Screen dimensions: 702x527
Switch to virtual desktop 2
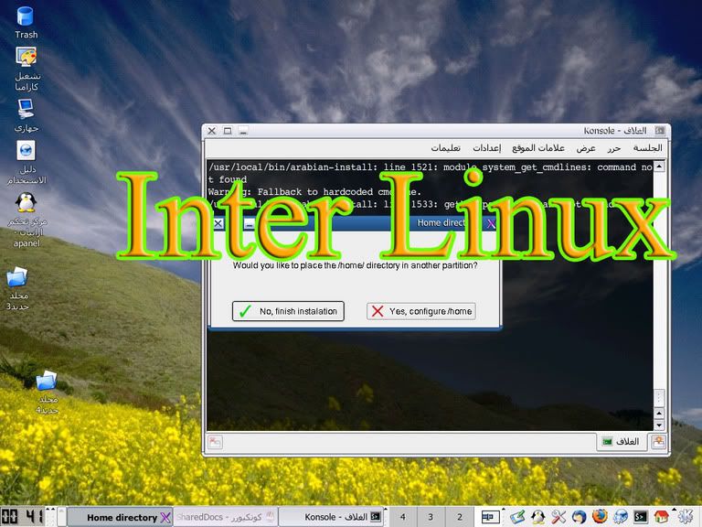[x=460, y=517]
